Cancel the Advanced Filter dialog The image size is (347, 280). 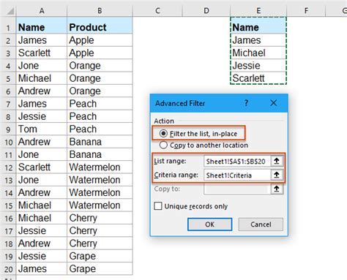click(x=261, y=224)
